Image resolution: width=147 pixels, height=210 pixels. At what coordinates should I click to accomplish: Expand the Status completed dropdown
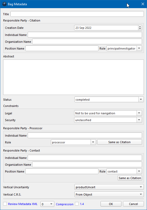click(x=141, y=99)
